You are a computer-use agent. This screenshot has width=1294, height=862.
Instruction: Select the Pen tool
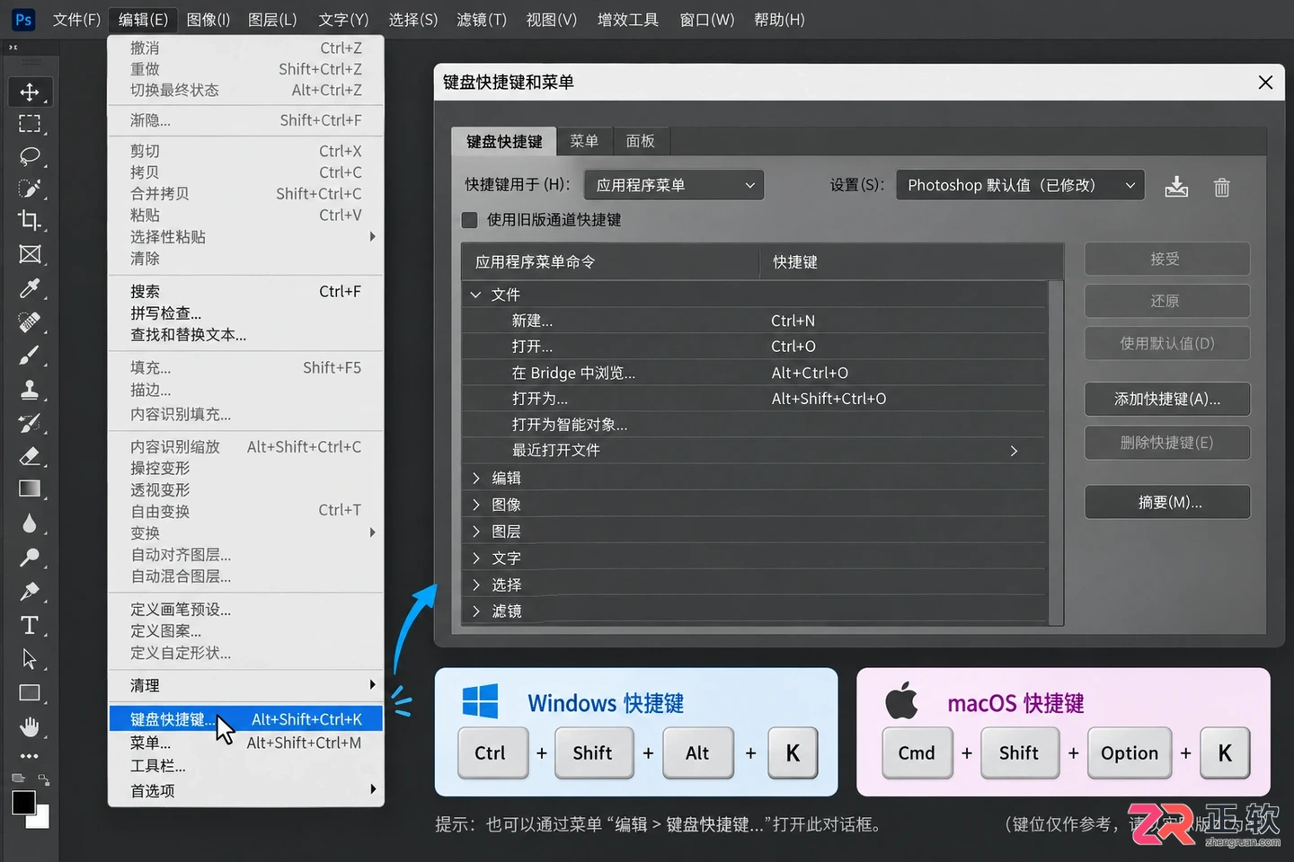tap(30, 592)
